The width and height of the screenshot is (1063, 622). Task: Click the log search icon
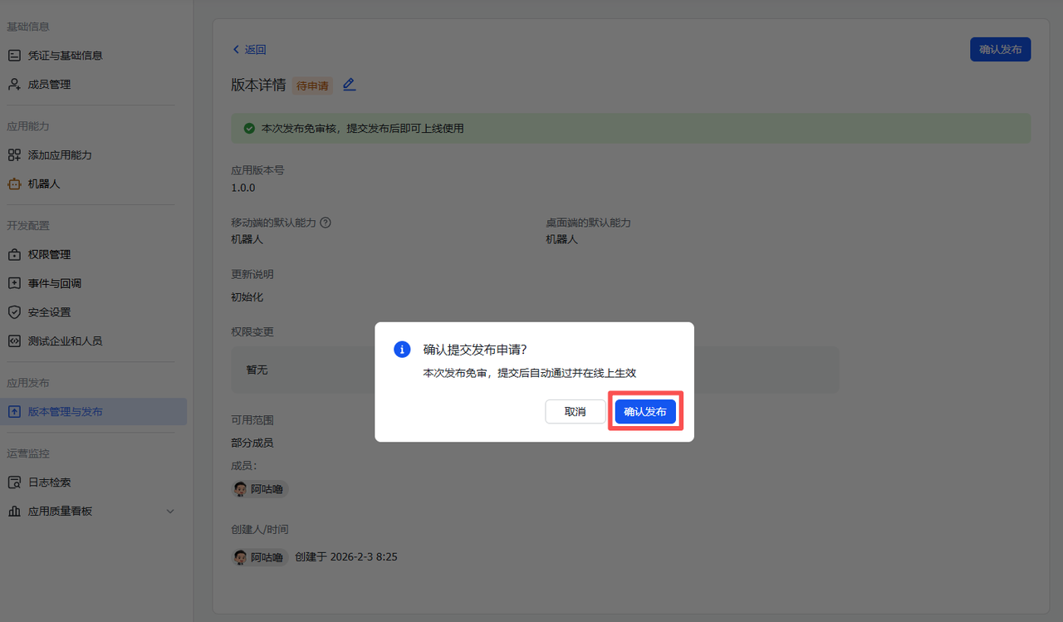[14, 482]
